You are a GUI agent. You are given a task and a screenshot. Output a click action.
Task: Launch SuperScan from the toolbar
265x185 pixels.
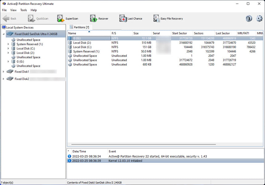click(61, 18)
